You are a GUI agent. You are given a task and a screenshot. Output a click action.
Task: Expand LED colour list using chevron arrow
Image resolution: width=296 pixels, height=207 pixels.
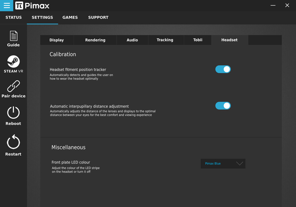click(240, 164)
